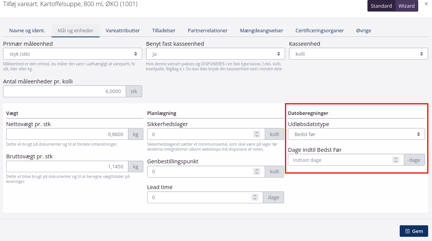The height and width of the screenshot is (241, 432).
Task: Click the Genbestillingspunkt stepper arrows
Action: point(257,171)
